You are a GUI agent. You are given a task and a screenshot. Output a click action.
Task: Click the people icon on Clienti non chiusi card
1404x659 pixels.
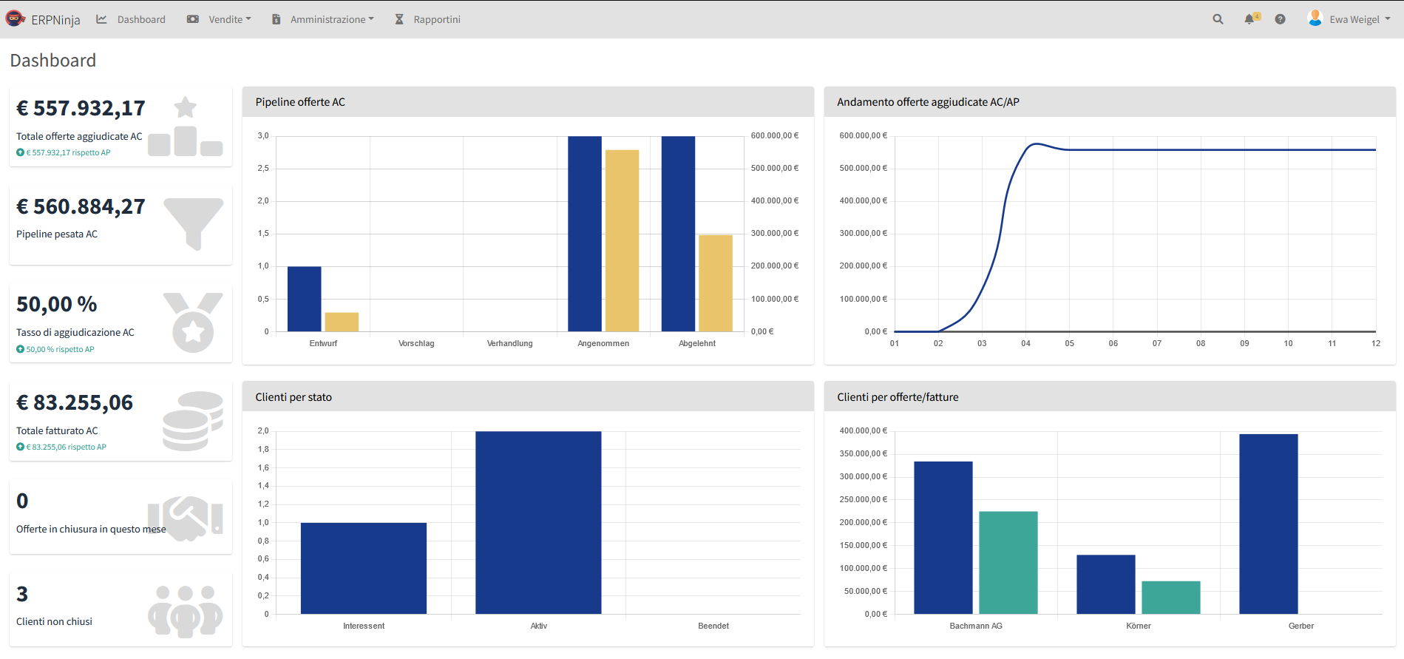pyautogui.click(x=185, y=612)
